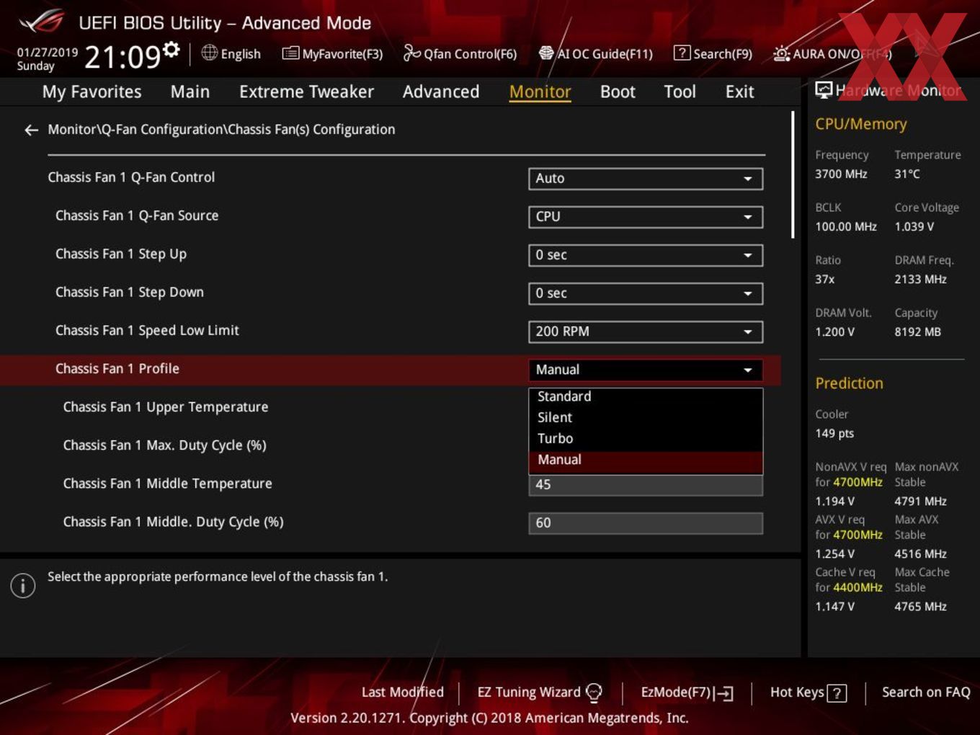Click the 31°C temperature reading
Image resolution: width=980 pixels, height=735 pixels.
click(907, 174)
